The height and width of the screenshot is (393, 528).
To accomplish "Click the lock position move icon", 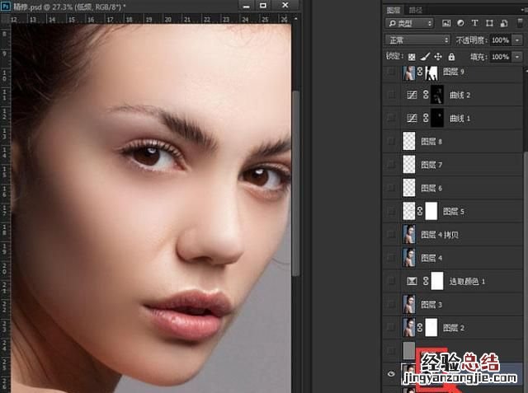I will tap(438, 57).
